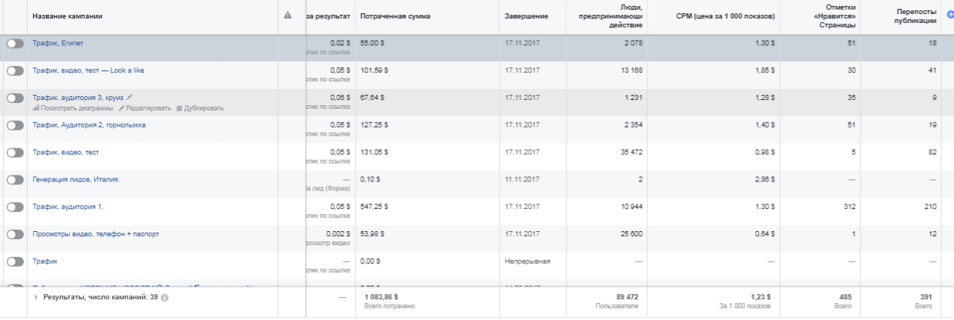Click the info icon next to campaign count
The image size is (954, 320).
(x=165, y=297)
